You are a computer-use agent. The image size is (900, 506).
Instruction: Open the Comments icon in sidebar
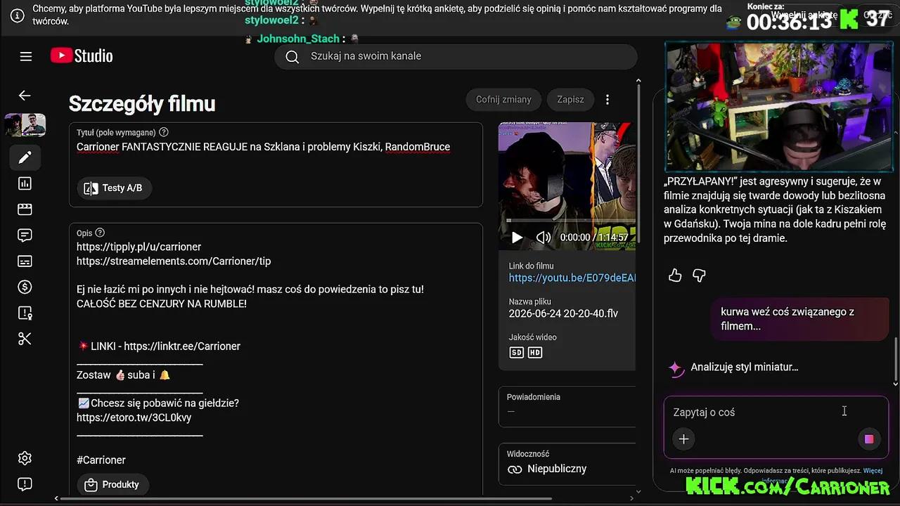(25, 235)
